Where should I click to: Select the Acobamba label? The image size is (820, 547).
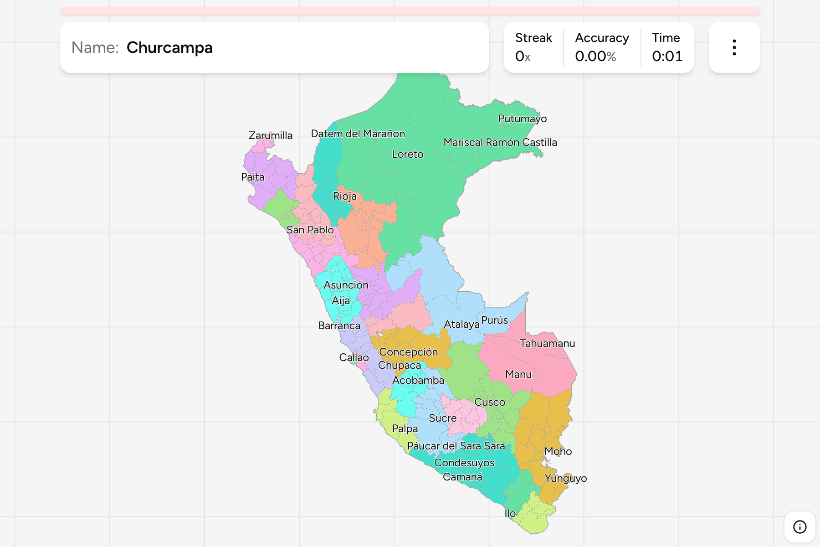tap(418, 380)
